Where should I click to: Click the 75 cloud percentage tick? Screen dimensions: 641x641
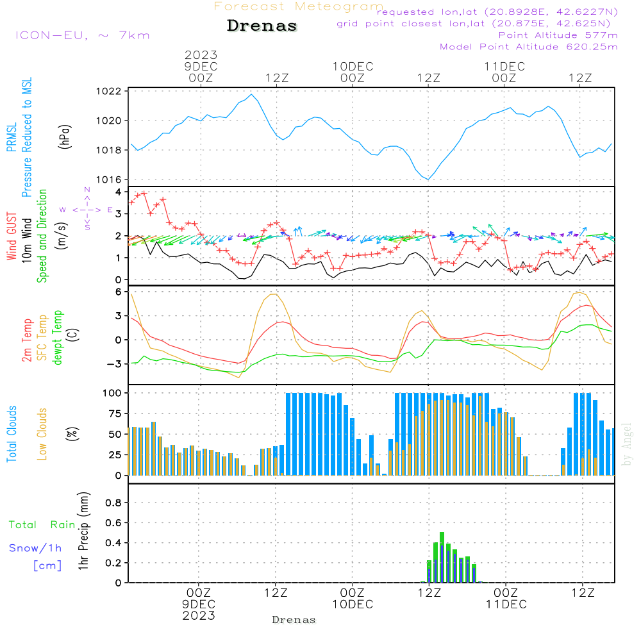click(x=115, y=413)
